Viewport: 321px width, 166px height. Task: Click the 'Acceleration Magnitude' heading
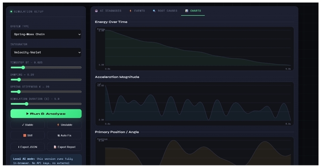click(117, 77)
